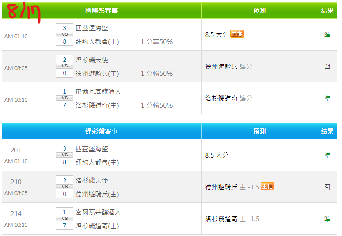Image resolution: width=342 pixels, height=236 pixels.
Task: Click the 準 result in the international AM 01:10 row
Action: pos(327,34)
